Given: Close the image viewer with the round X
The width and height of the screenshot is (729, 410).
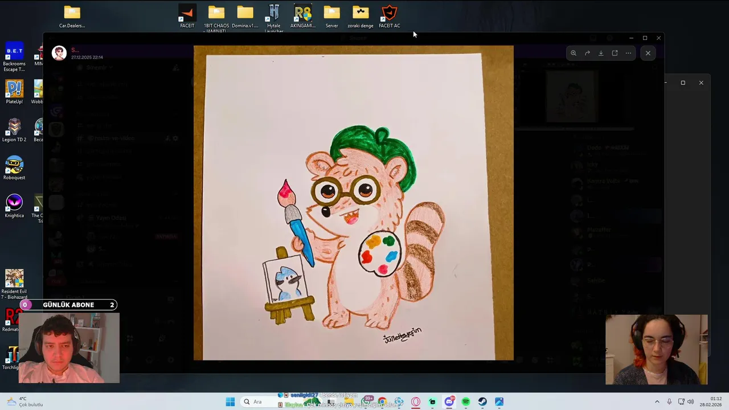Looking at the screenshot, I should point(648,53).
